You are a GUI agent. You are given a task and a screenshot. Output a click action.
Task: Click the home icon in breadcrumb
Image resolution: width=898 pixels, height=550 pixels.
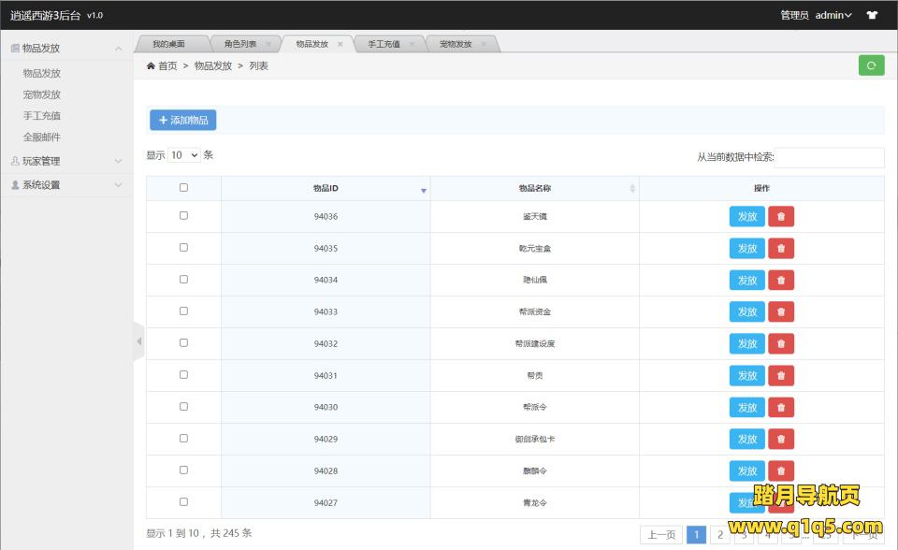pos(152,66)
